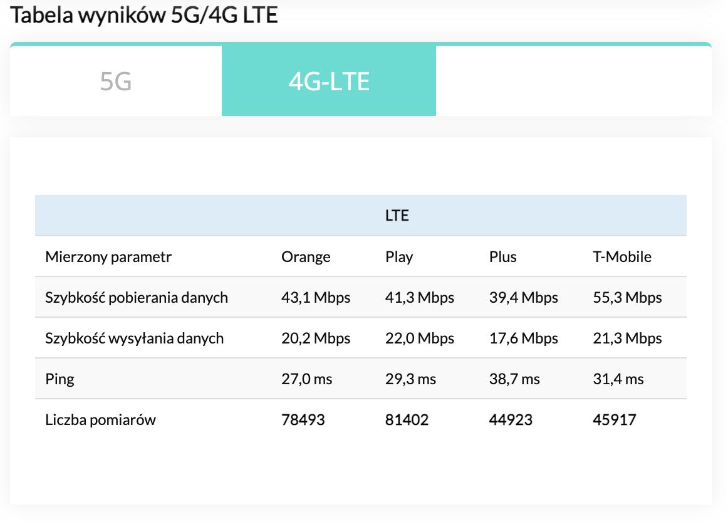Click T-Mobile measurement count 45917
Viewport: 728px width, 524px height.
click(x=614, y=419)
